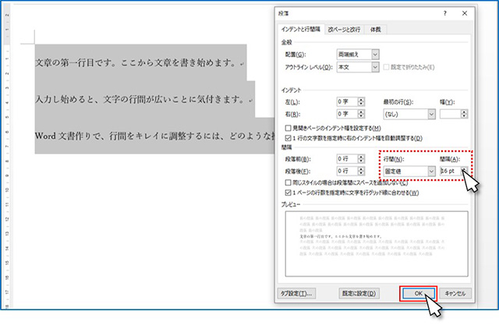Click the help question mark in dialog title bar
The height and width of the screenshot is (325, 499).
click(444, 13)
